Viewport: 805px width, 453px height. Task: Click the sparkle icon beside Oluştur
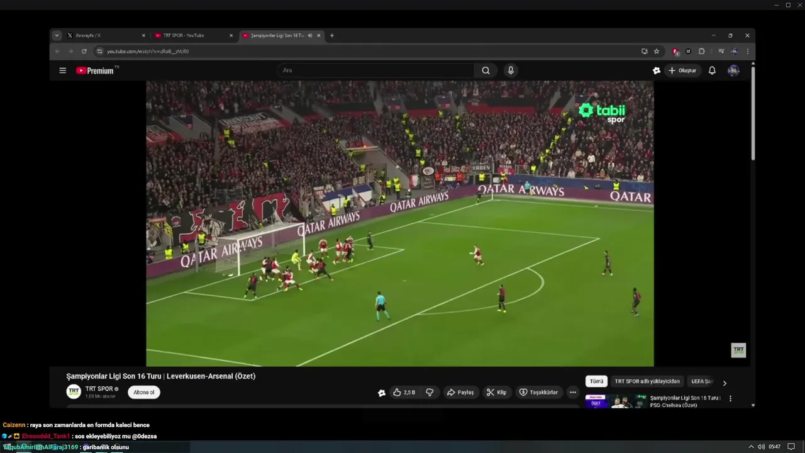click(657, 70)
